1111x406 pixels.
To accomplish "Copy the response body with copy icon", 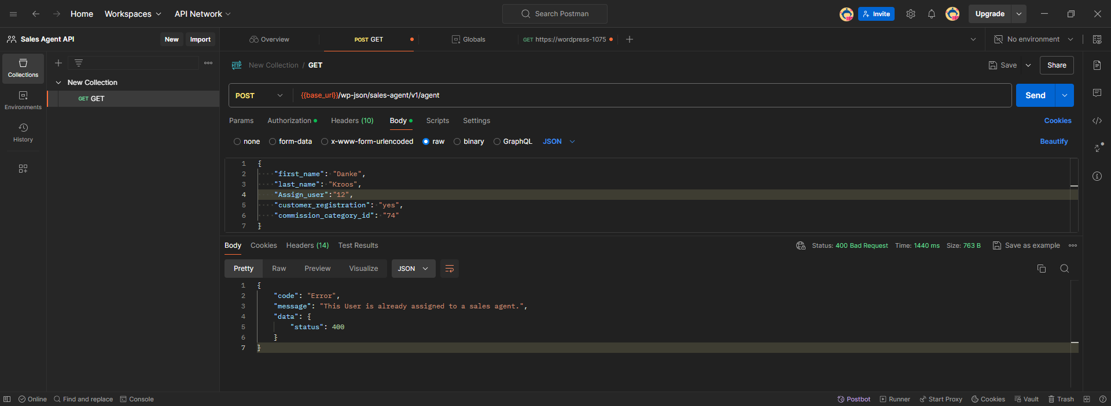I will (1042, 269).
